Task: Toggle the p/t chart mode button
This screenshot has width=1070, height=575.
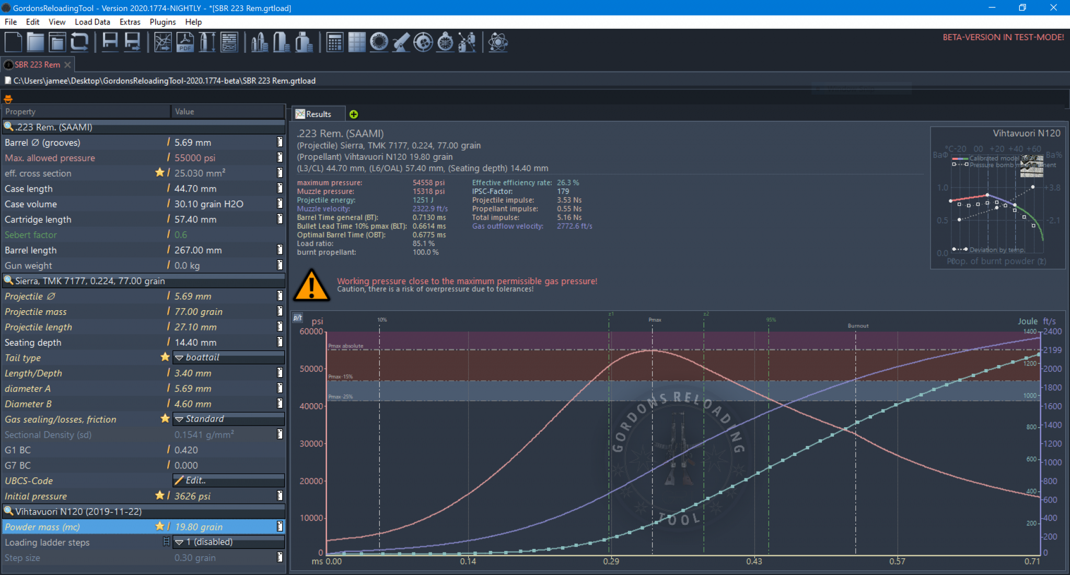Action: pos(298,318)
